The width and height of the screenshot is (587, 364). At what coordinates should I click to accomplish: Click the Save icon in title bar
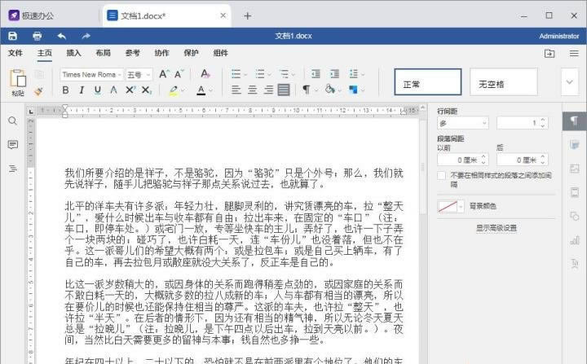(12, 36)
